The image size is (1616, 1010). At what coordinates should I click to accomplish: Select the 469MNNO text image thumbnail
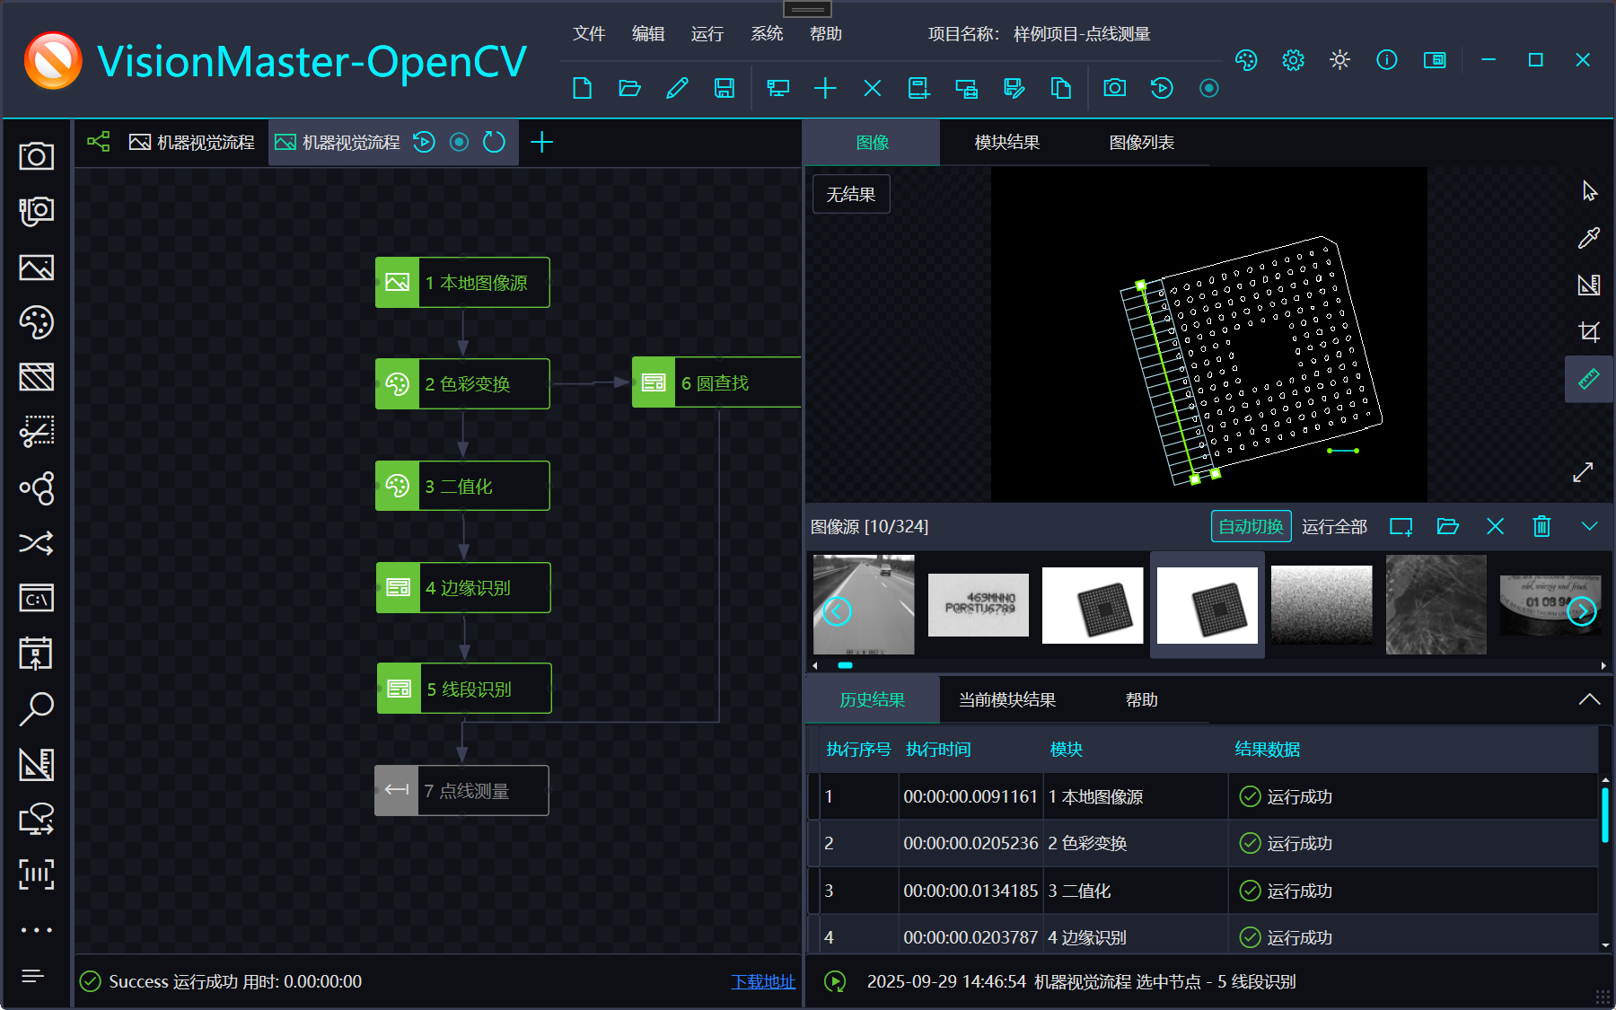979,605
